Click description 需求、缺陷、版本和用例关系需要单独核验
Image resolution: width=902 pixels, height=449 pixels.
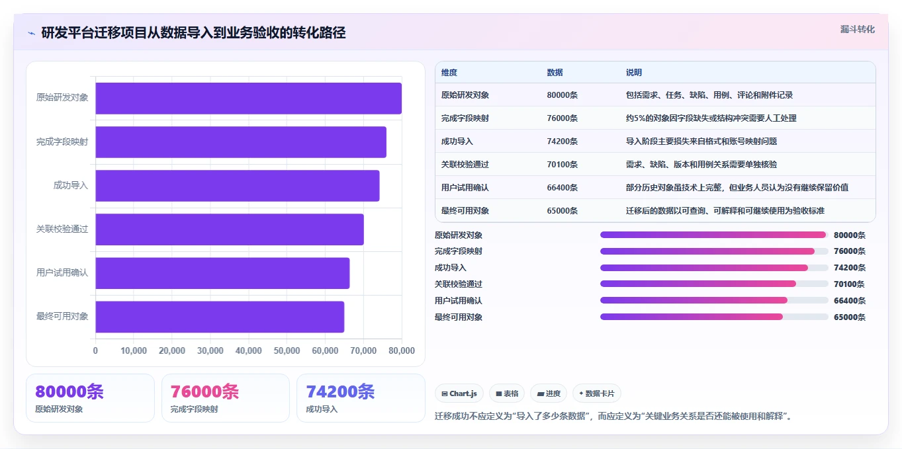[x=701, y=164]
